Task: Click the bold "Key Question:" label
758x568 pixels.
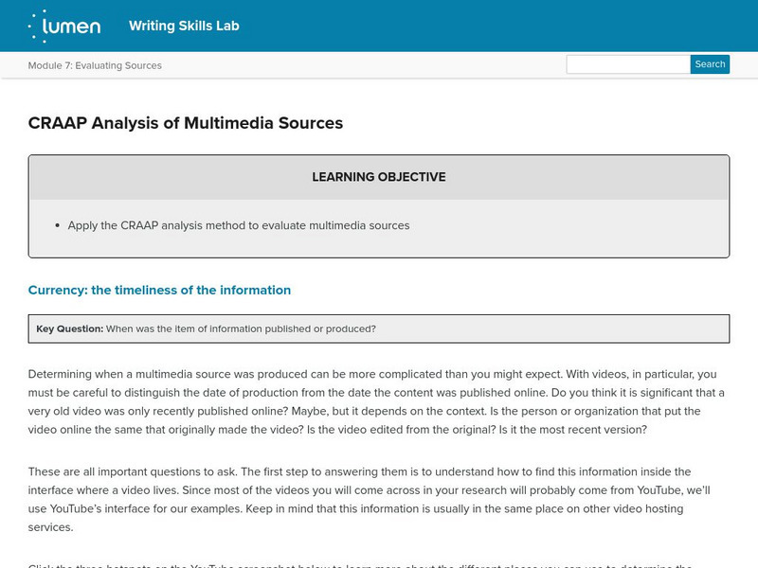Action: [x=70, y=329]
